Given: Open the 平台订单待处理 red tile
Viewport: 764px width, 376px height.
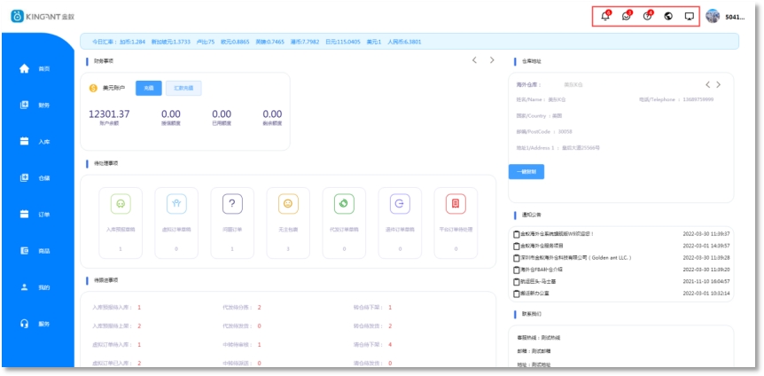Looking at the screenshot, I should [x=455, y=204].
